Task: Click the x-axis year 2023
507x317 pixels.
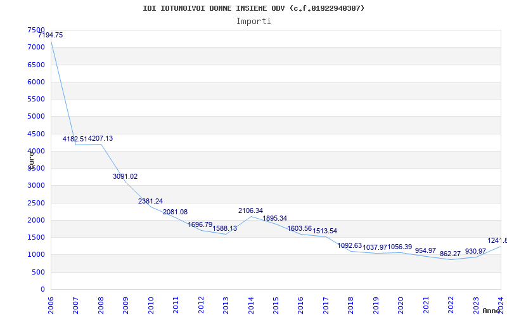Action: pos(476,306)
